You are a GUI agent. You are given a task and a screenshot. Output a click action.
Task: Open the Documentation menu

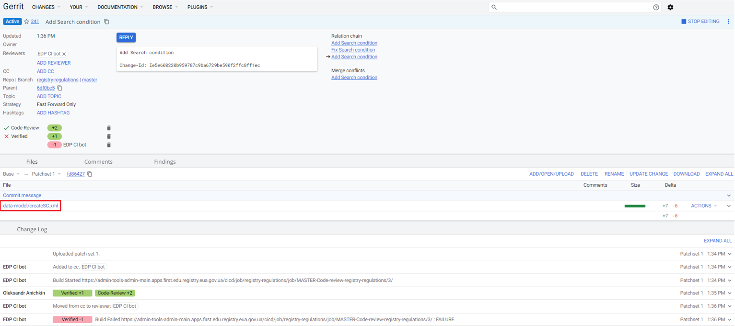[120, 7]
